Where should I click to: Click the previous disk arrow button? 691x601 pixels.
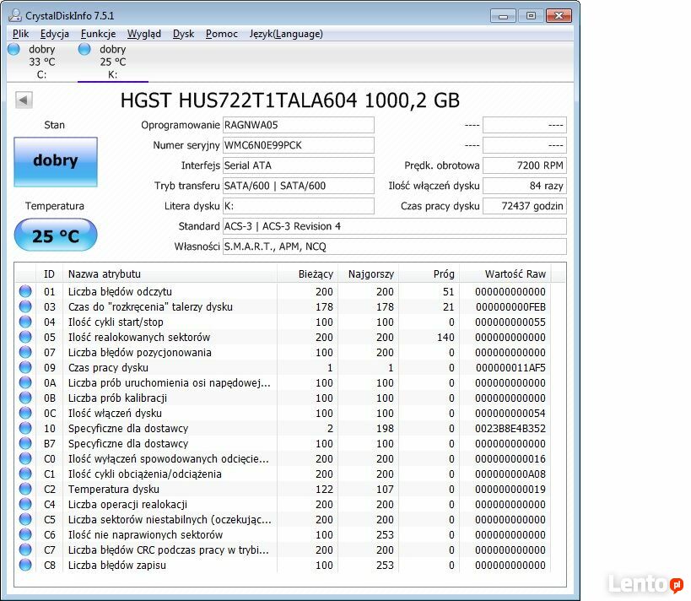coord(24,100)
